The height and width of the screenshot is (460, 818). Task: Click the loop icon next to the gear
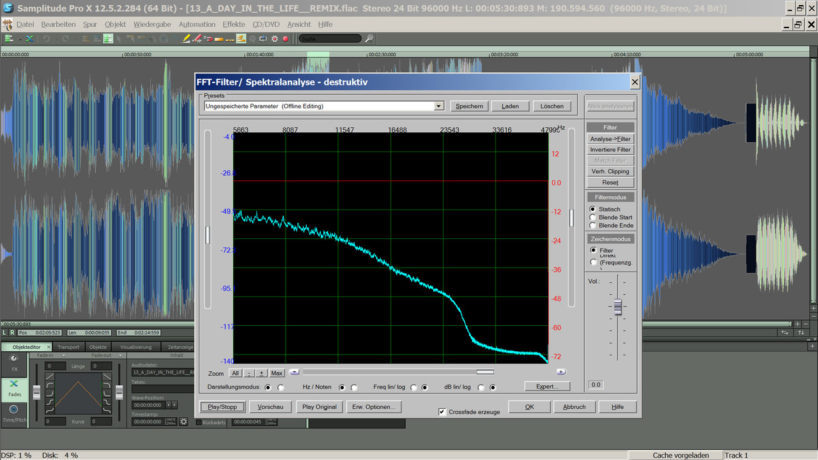[263, 38]
